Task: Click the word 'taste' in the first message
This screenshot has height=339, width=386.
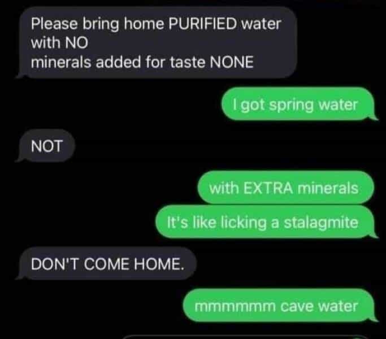Action: (x=188, y=62)
